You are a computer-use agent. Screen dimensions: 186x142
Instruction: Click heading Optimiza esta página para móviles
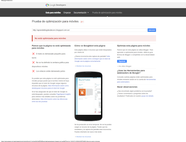(x=134, y=46)
